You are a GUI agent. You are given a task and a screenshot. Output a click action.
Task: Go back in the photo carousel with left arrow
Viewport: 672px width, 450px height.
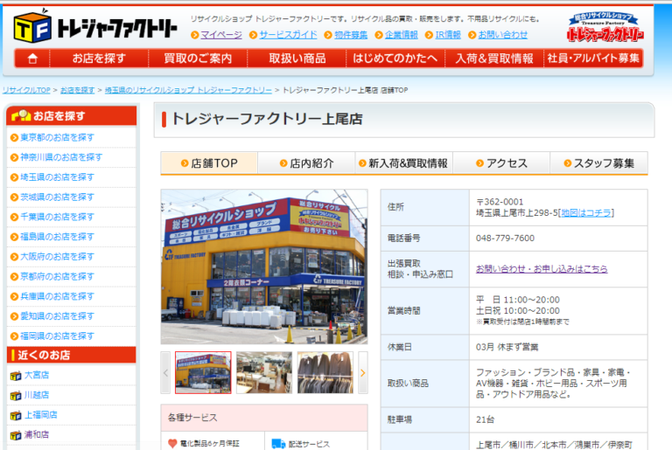[x=165, y=372]
